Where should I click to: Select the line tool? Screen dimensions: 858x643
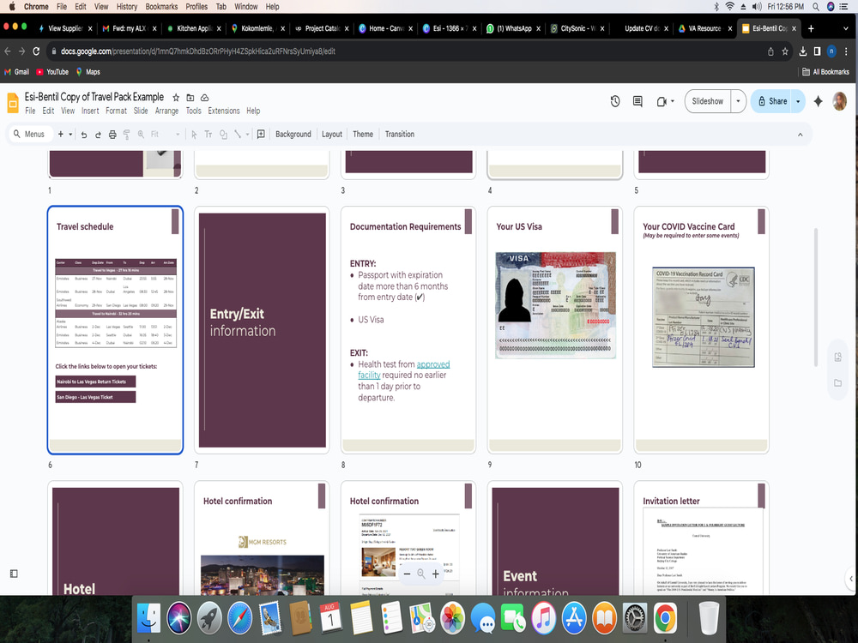[238, 135]
